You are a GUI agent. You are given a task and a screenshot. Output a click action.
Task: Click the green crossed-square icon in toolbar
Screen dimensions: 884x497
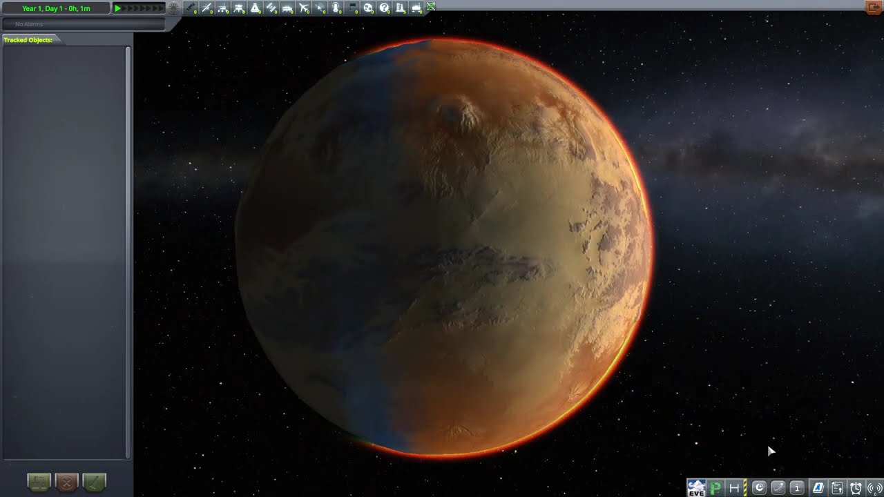431,7
